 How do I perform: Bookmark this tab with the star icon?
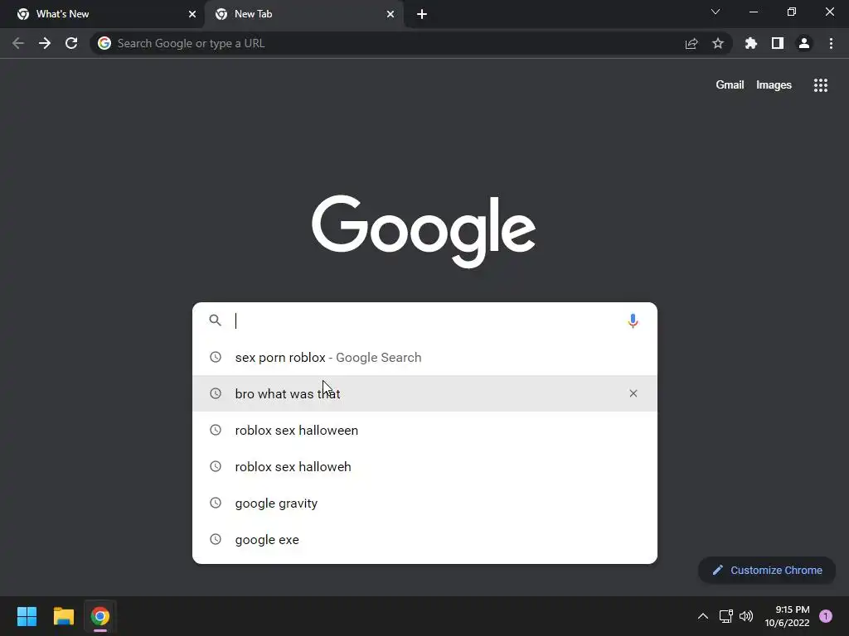tap(718, 43)
